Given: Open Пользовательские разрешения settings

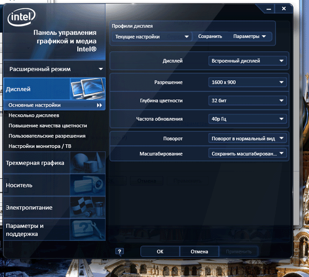Looking at the screenshot, I should click(x=47, y=136).
